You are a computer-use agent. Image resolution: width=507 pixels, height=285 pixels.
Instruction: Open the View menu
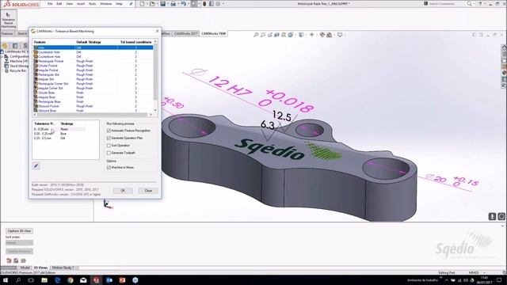click(x=69, y=4)
